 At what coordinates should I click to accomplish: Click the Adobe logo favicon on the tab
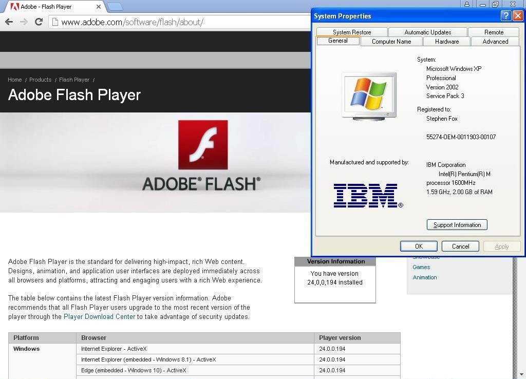pyautogui.click(x=14, y=6)
